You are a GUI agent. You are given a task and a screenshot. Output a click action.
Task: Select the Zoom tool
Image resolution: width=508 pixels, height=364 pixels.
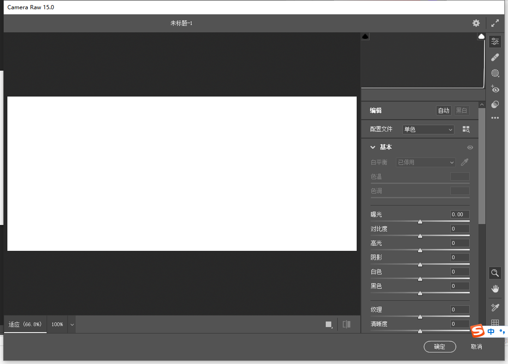[x=495, y=273]
